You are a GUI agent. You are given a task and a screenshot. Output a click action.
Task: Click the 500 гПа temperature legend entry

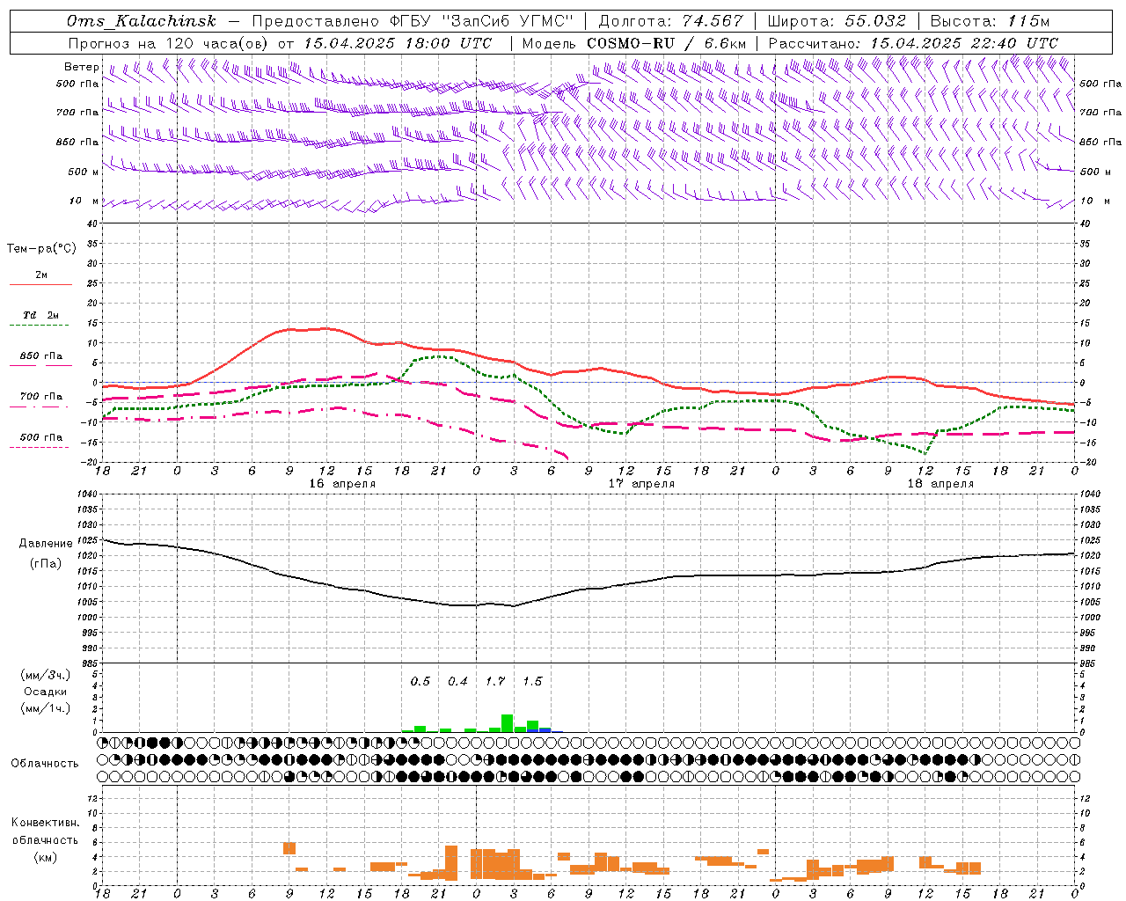point(41,437)
